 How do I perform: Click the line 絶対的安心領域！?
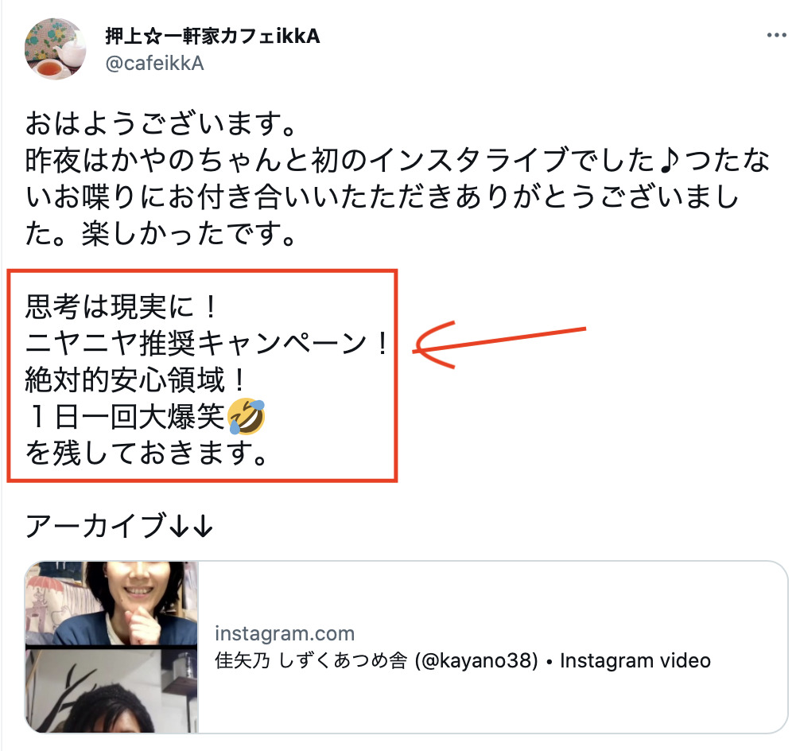pos(137,380)
